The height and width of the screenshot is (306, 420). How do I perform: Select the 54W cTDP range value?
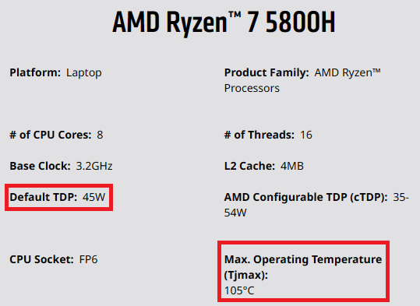pyautogui.click(x=235, y=213)
